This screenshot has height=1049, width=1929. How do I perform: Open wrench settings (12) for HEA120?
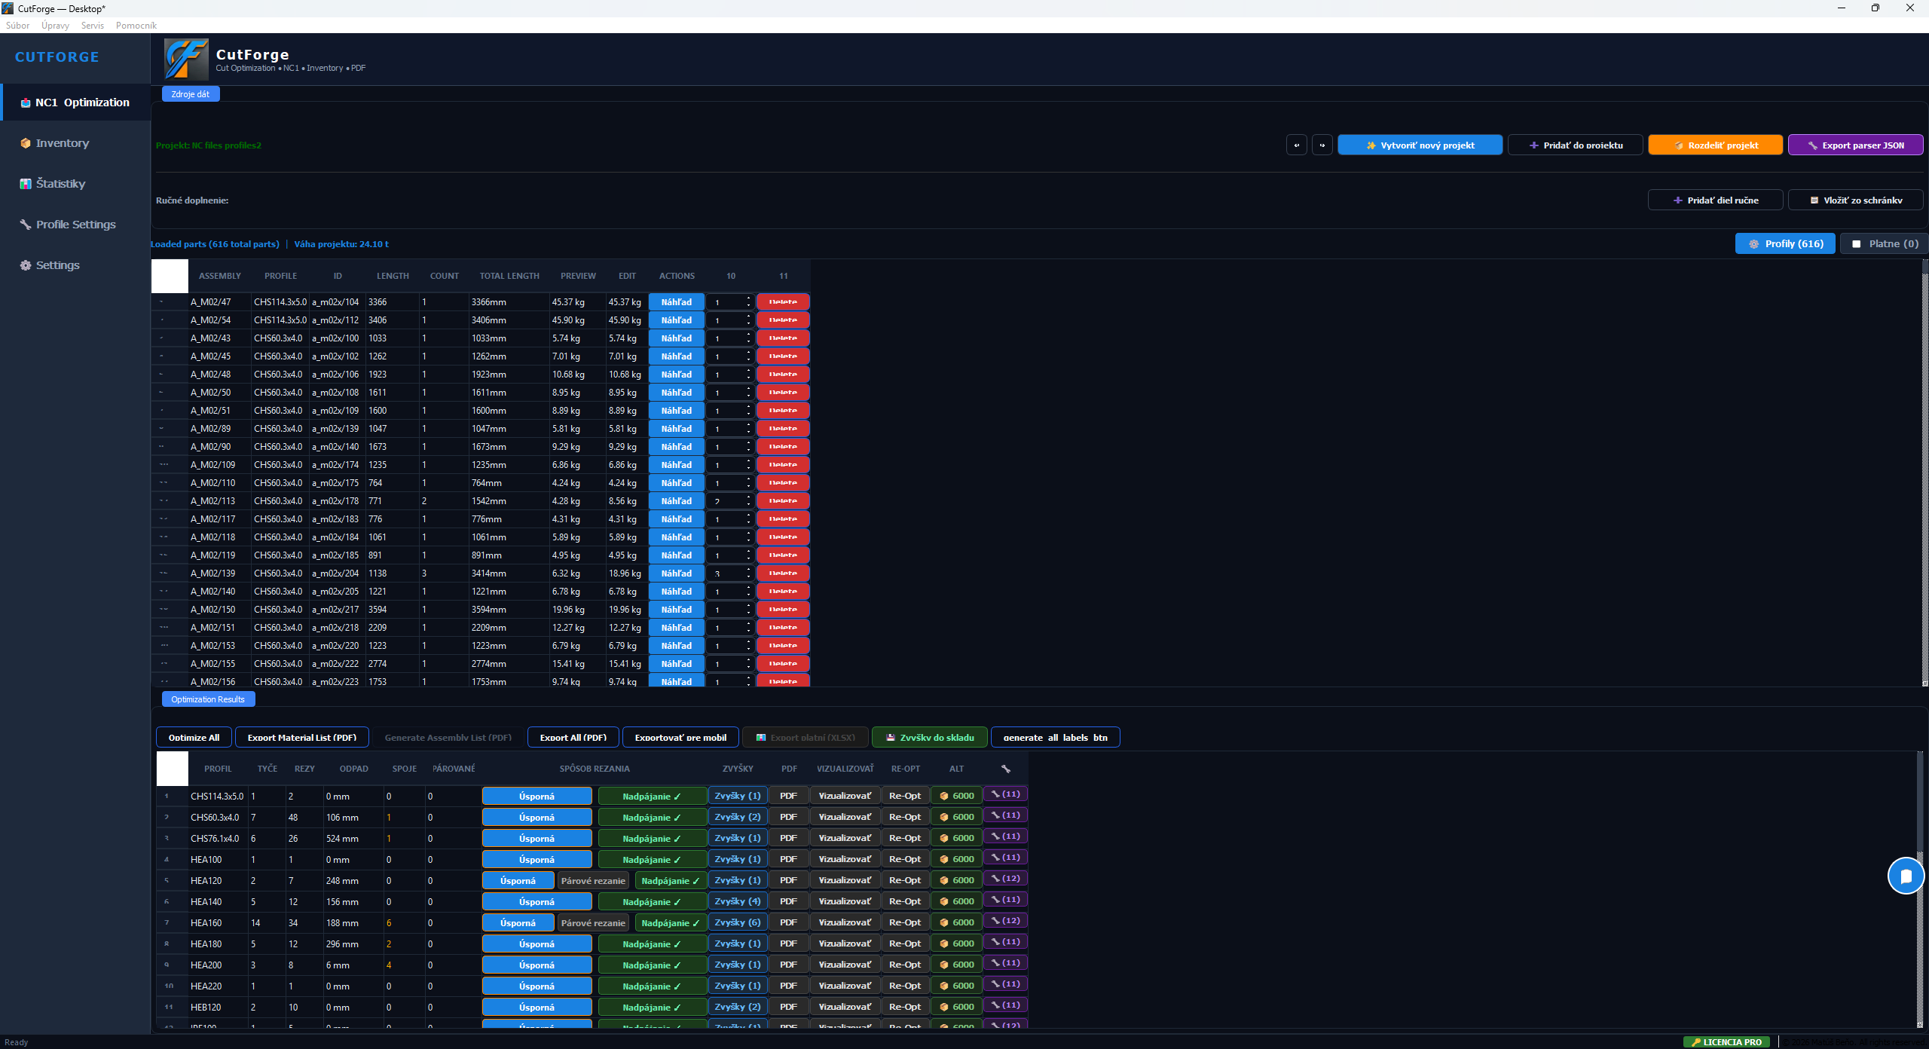(x=1005, y=879)
